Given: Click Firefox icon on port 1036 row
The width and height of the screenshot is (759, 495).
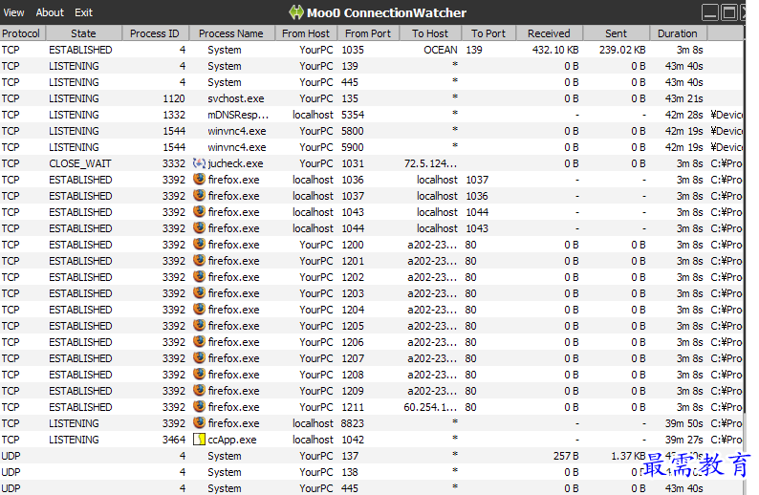Looking at the screenshot, I should 199,180.
